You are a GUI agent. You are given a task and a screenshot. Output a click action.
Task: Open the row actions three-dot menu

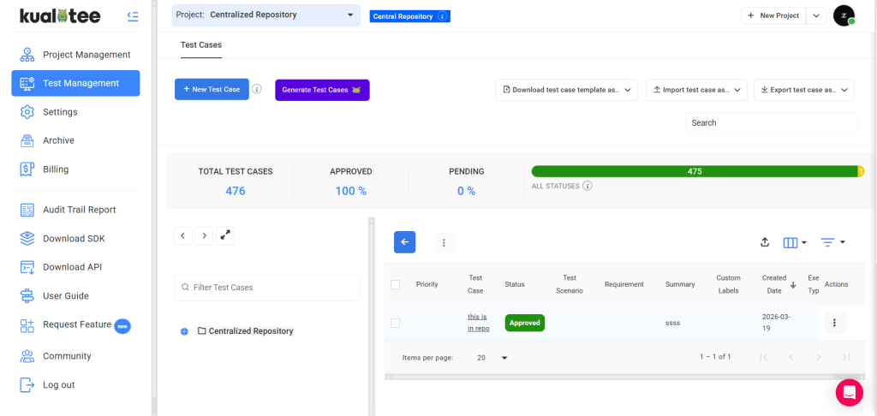click(834, 323)
